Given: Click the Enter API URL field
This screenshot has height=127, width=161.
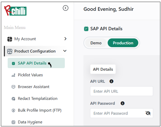Looking at the screenshot, I should [x=121, y=91].
